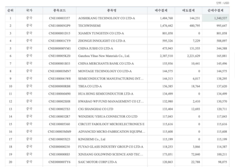Select CIG SHANGHAI CO LTD cell
The height and width of the screenshot is (167, 235).
point(112,109)
